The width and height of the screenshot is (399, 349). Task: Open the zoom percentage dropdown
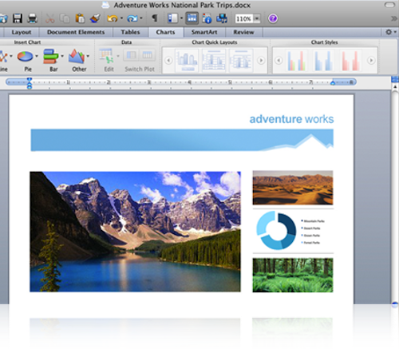click(x=257, y=18)
